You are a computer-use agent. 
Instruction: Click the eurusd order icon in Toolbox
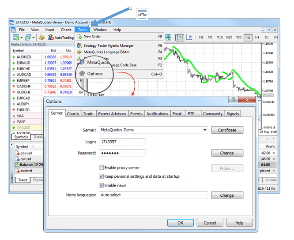coord(17,159)
